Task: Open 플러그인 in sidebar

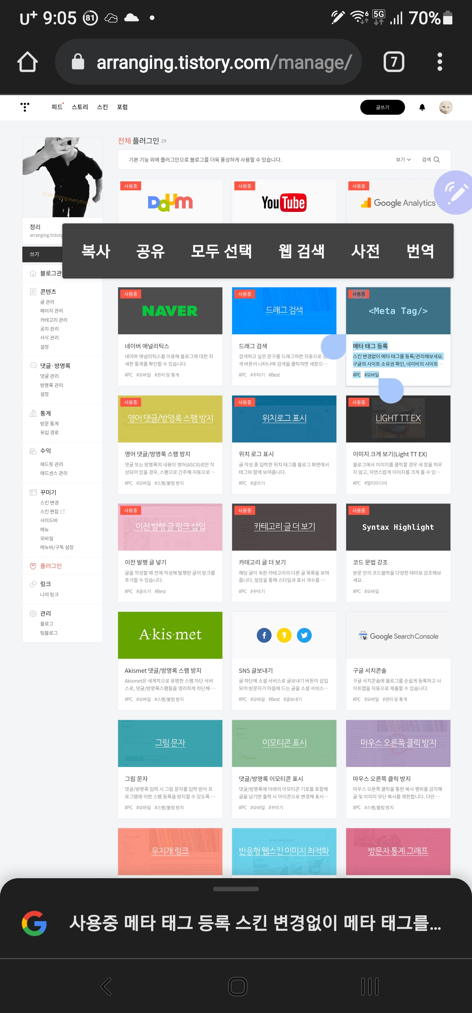Action: [51, 566]
